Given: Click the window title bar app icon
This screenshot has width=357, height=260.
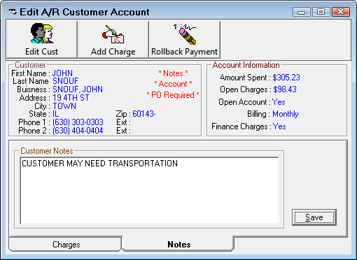Looking at the screenshot, I should click(12, 12).
